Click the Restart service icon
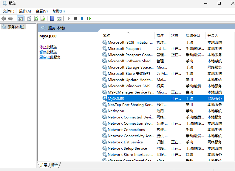 89,18
